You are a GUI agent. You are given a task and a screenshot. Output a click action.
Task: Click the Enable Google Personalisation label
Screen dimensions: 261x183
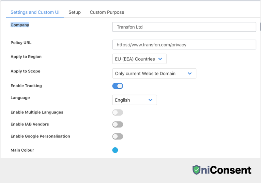40,136
